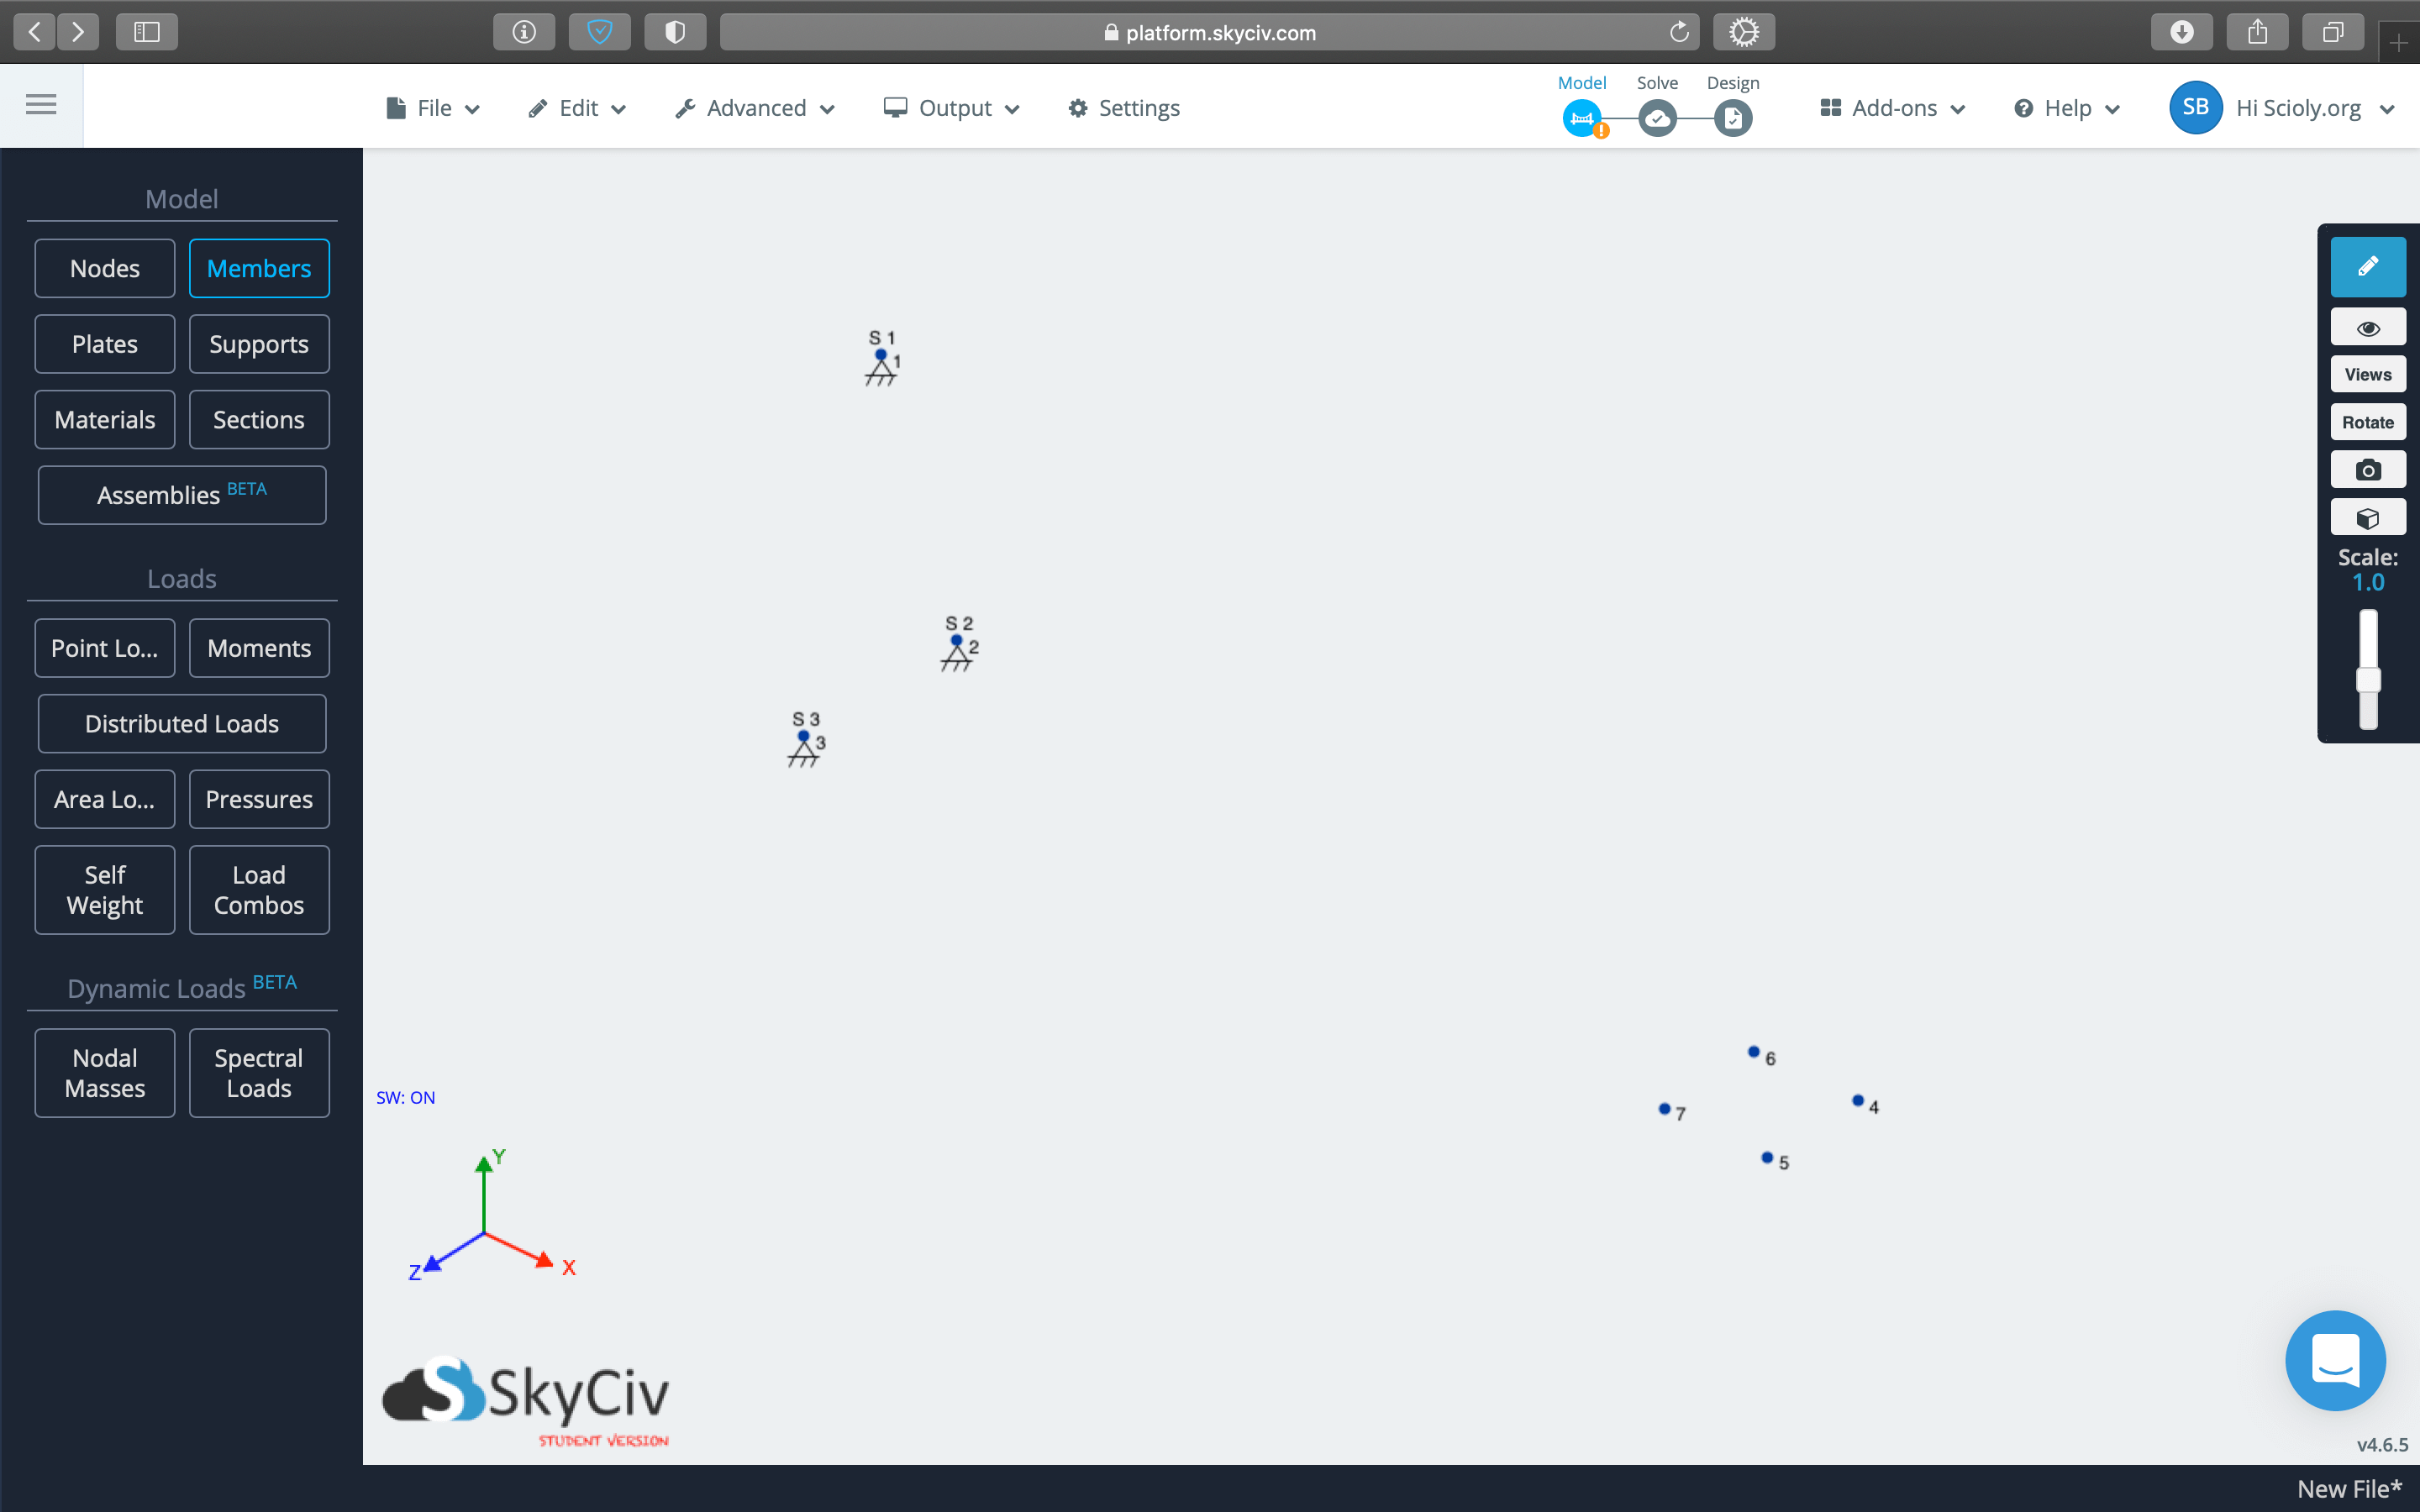
Task: Take a screenshot with the camera icon
Action: tap(2367, 470)
